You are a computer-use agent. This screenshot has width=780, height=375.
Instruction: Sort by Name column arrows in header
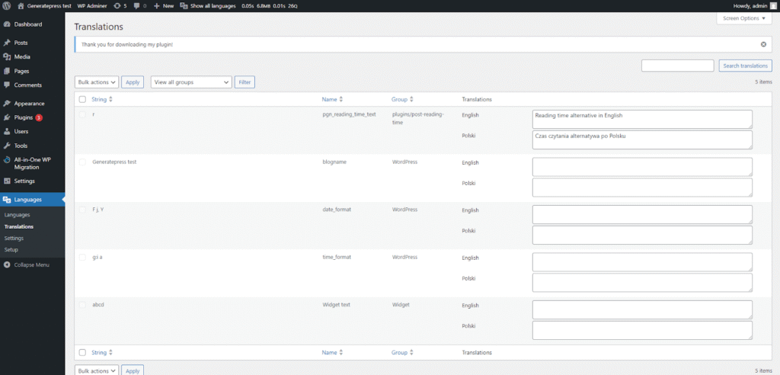[x=341, y=99]
